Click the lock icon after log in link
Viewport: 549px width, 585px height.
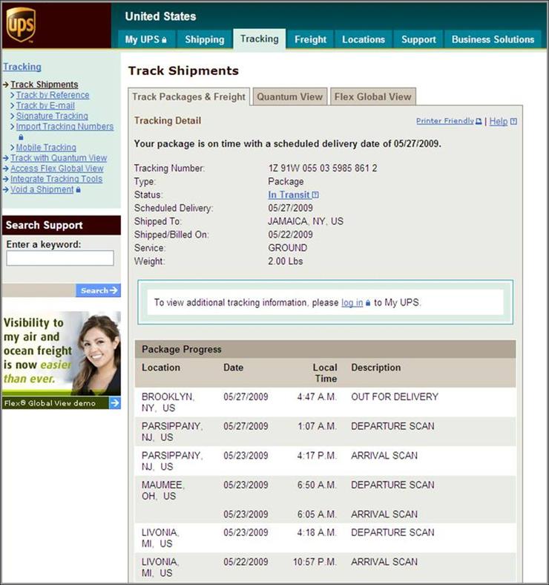tap(368, 303)
